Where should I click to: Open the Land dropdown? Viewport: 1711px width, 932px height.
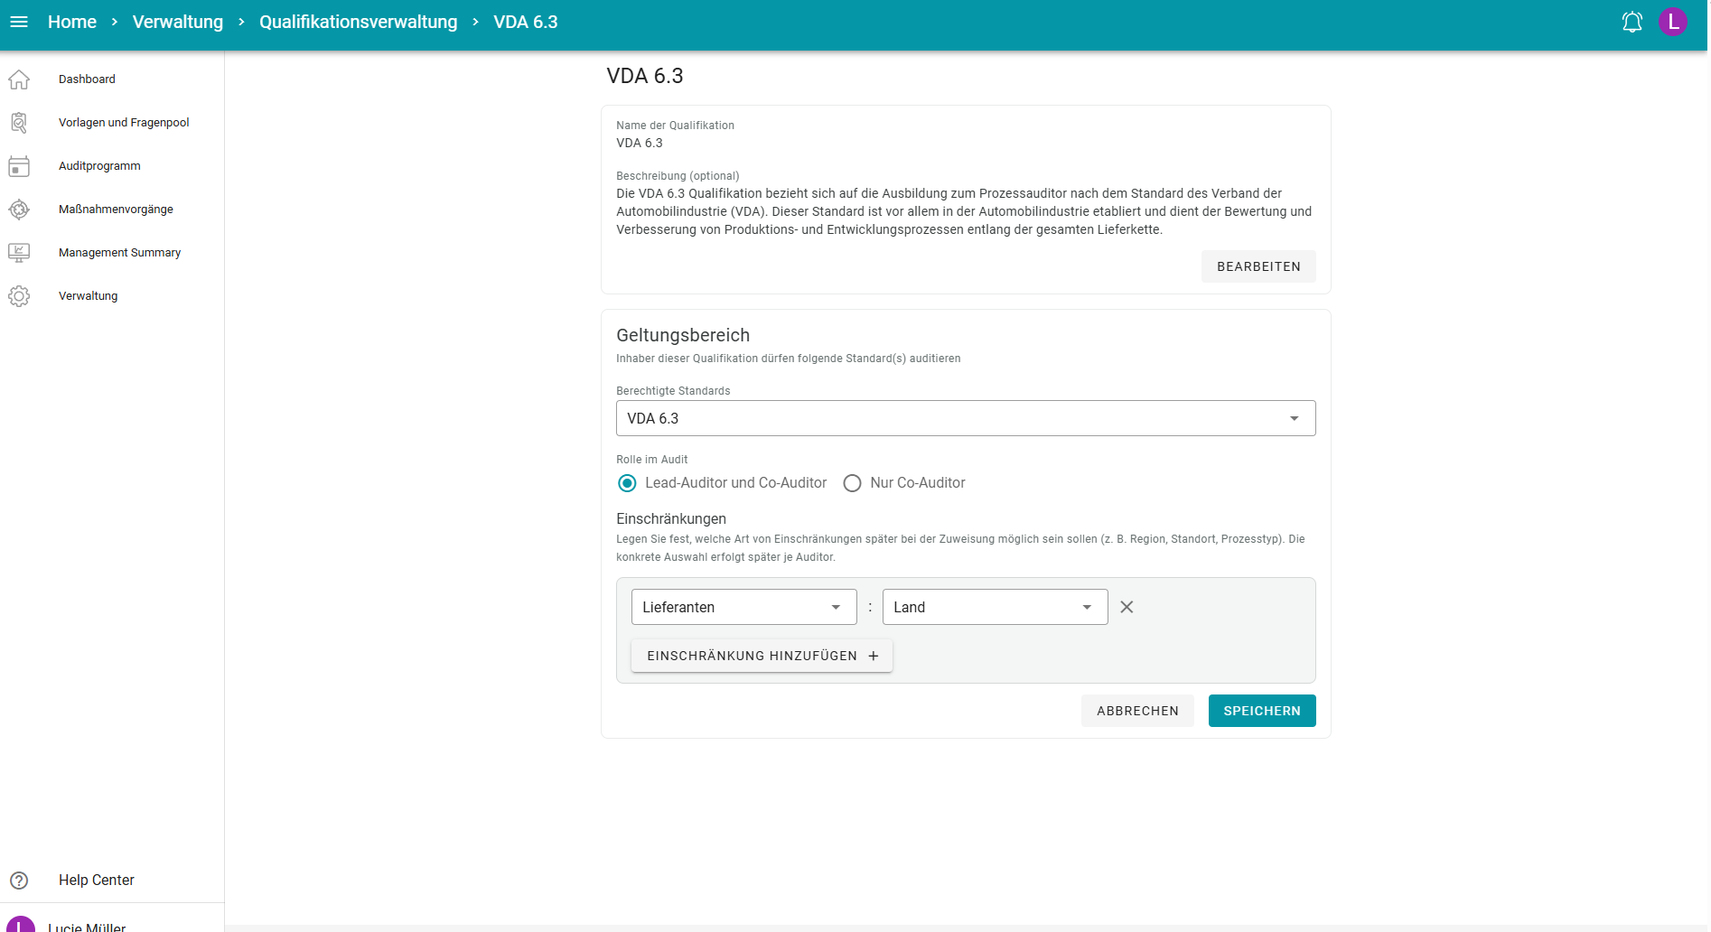pos(994,607)
